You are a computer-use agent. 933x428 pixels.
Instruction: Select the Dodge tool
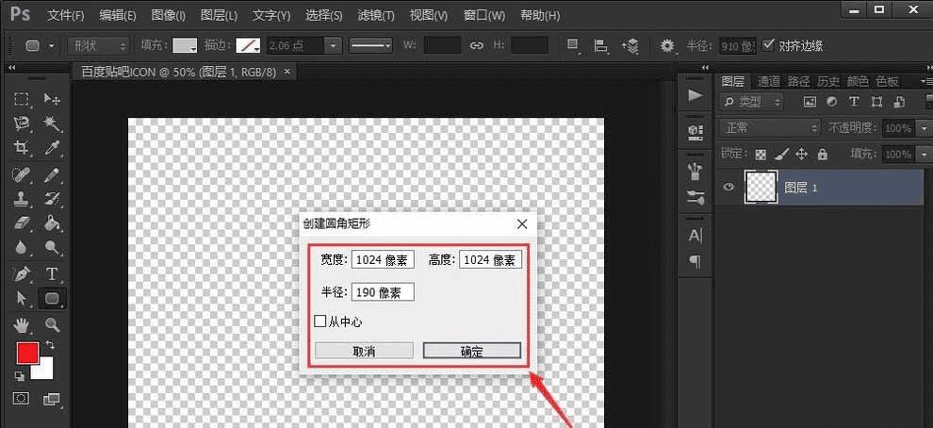[53, 246]
